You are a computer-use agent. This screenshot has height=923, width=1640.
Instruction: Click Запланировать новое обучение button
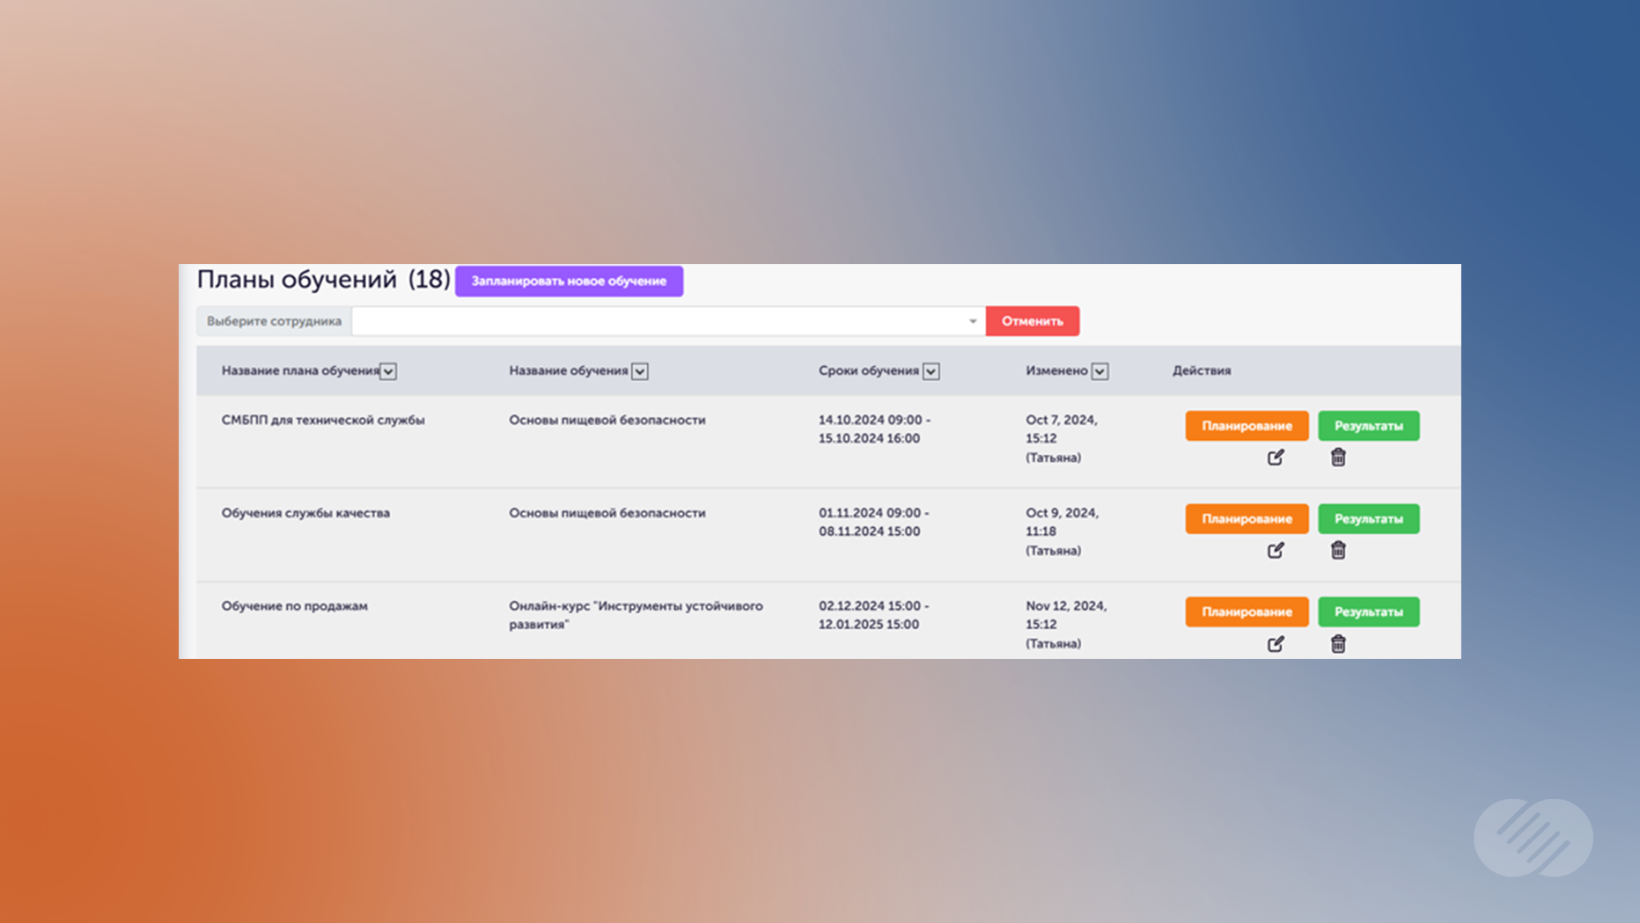point(569,282)
